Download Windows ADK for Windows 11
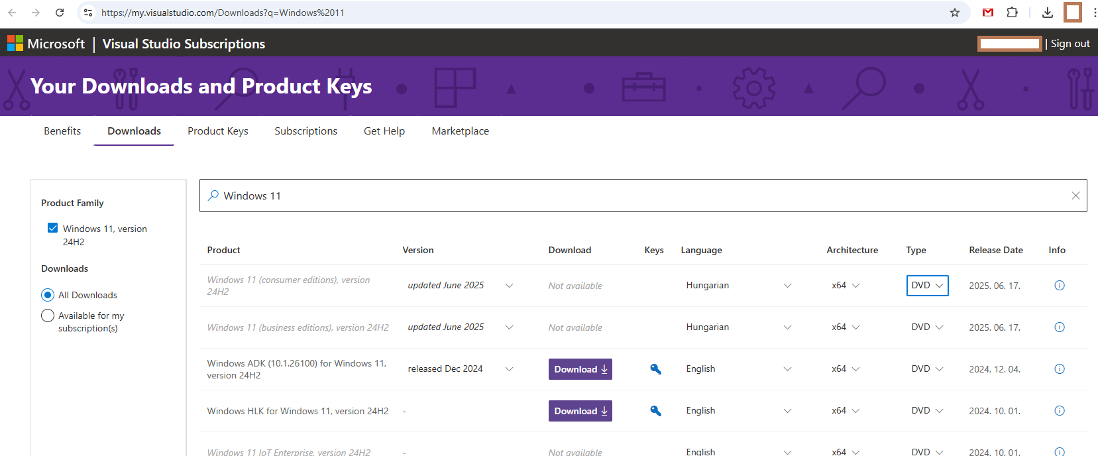The height and width of the screenshot is (456, 1098). pyautogui.click(x=580, y=369)
